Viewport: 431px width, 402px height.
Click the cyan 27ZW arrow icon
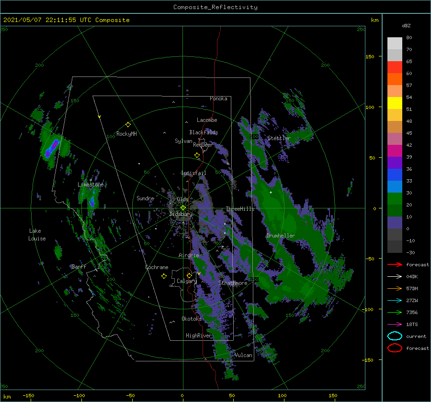click(x=395, y=301)
